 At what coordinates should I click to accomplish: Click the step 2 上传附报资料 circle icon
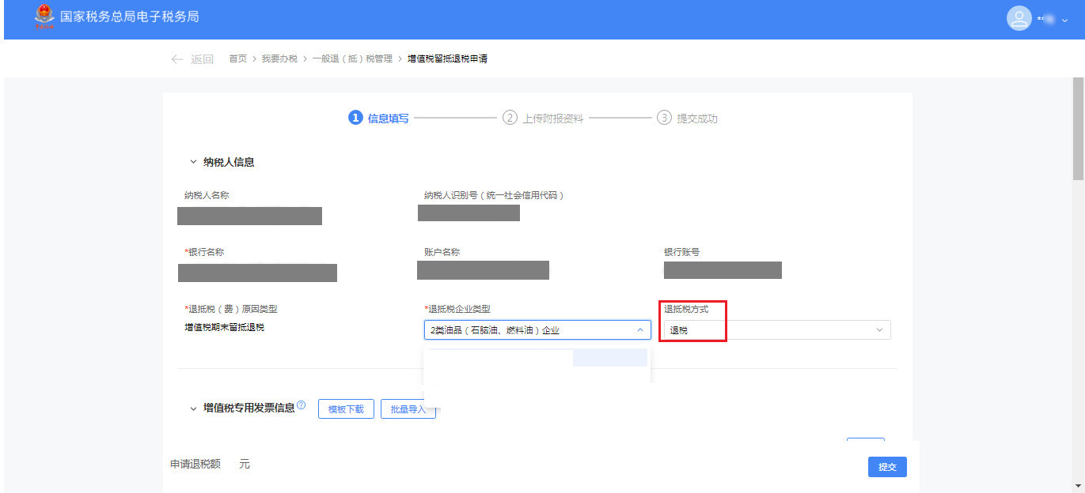tap(510, 118)
